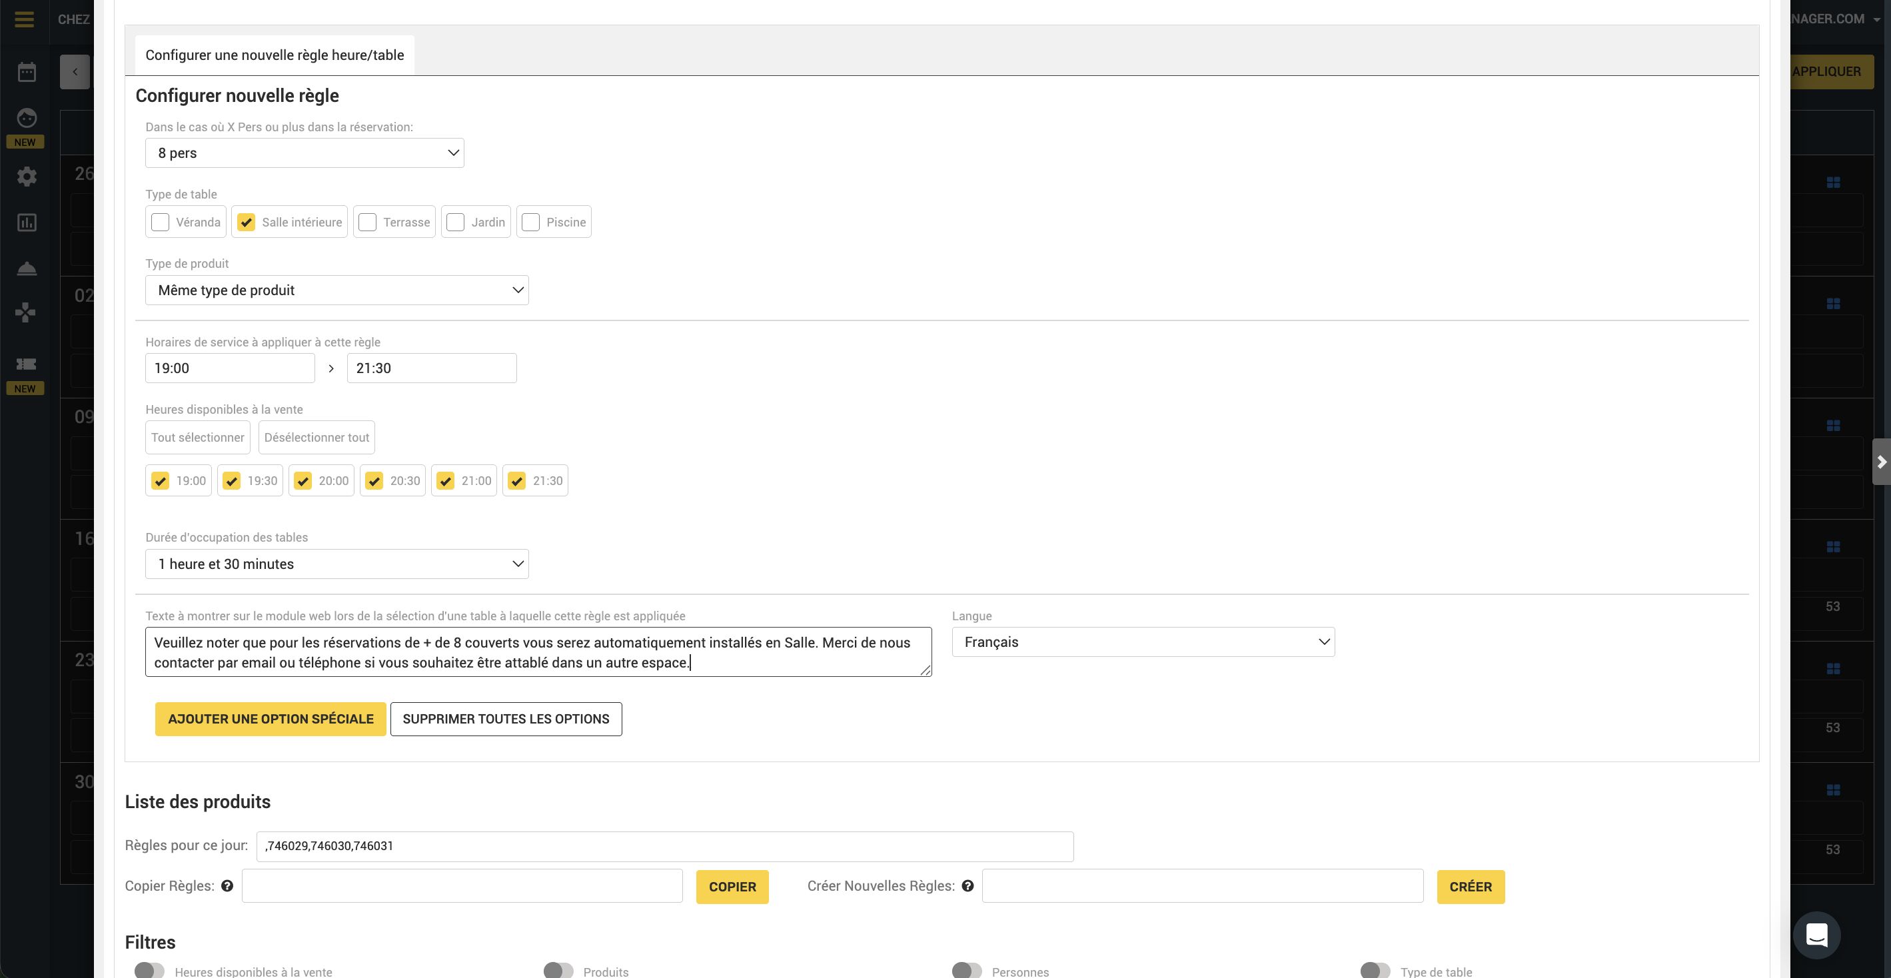Click the Règles pour ce jour field
Image resolution: width=1891 pixels, height=978 pixels.
pyautogui.click(x=664, y=846)
